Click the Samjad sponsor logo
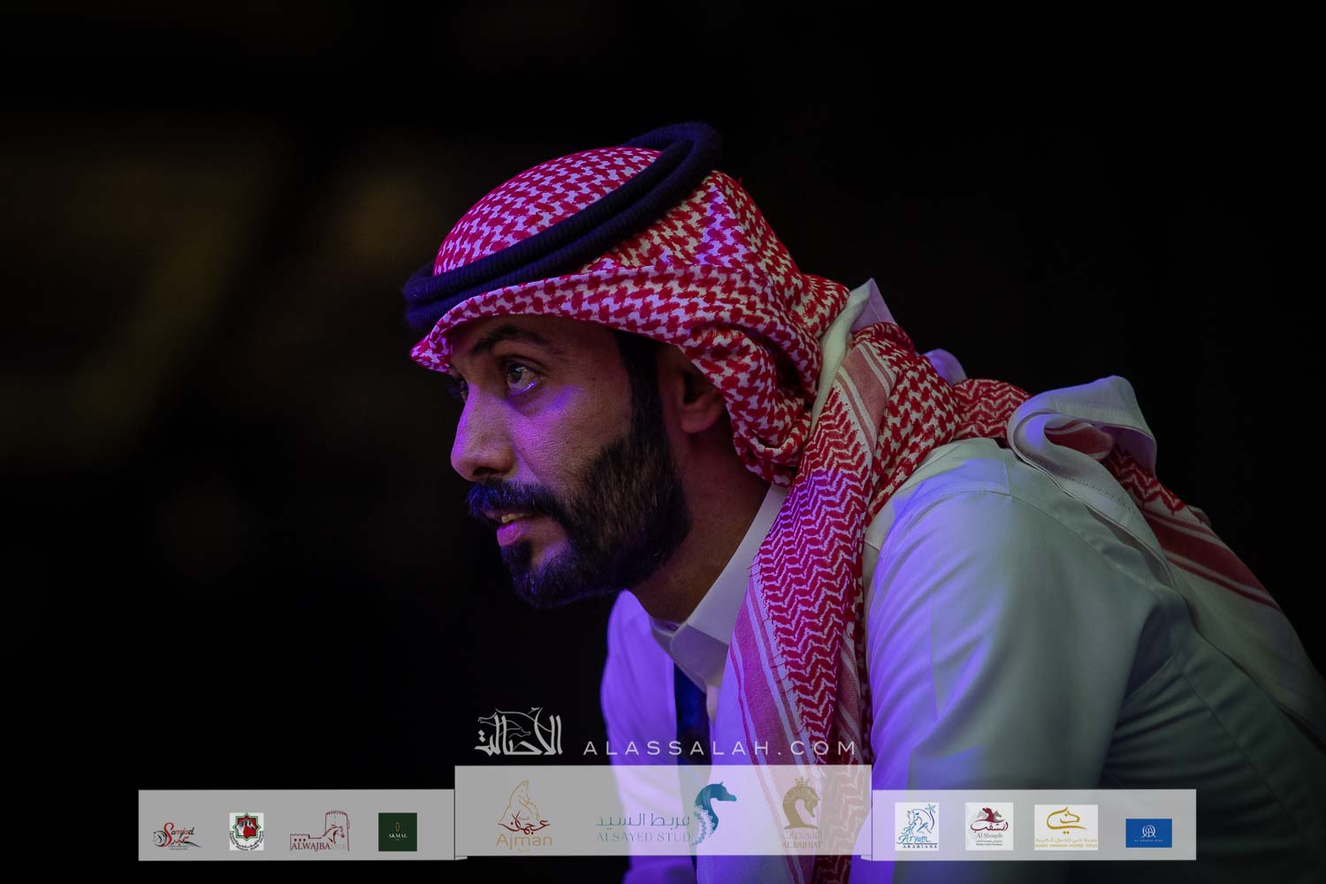 [177, 833]
